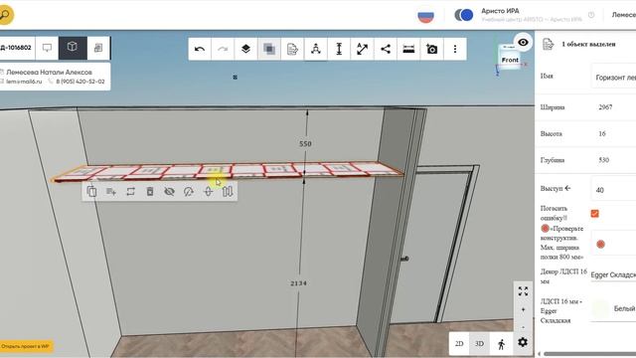Image resolution: width=636 pixels, height=358 pixels.
Task: Open the document list tab
Action: click(98, 48)
